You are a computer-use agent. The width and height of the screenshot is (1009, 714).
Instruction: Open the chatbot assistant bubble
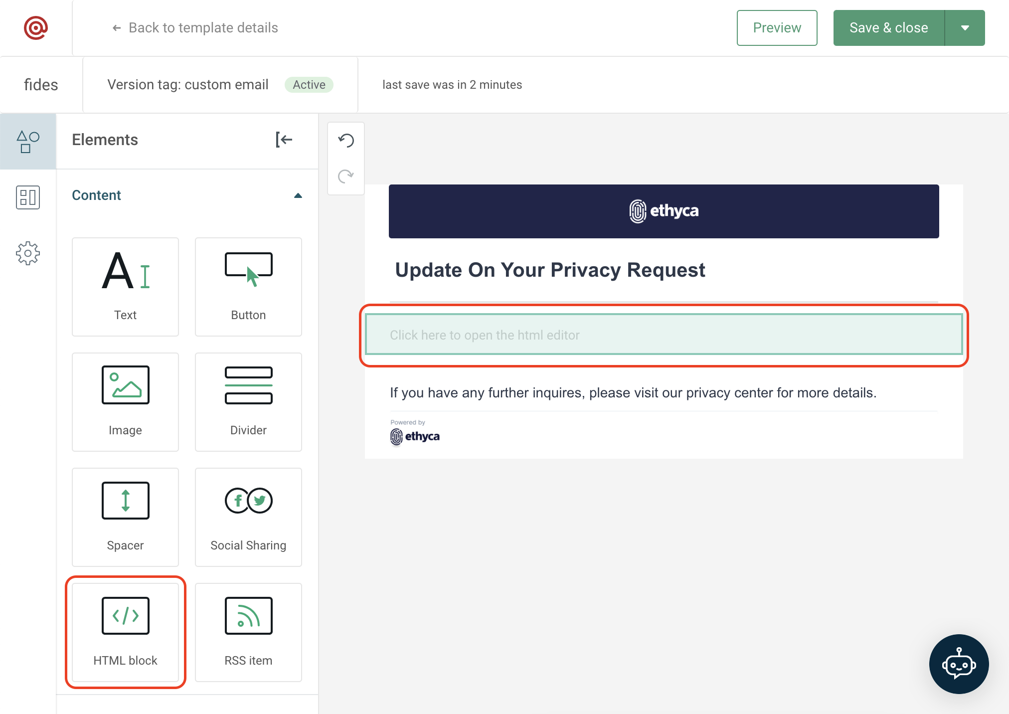point(959,664)
